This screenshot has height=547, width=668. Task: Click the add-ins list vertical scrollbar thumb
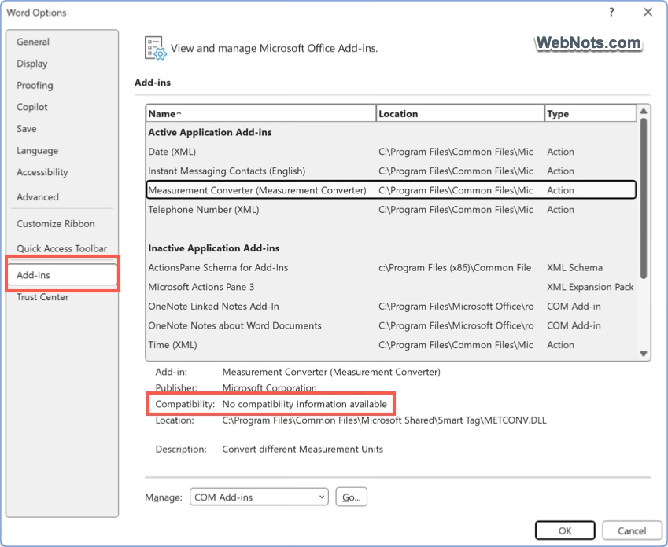coord(644,198)
